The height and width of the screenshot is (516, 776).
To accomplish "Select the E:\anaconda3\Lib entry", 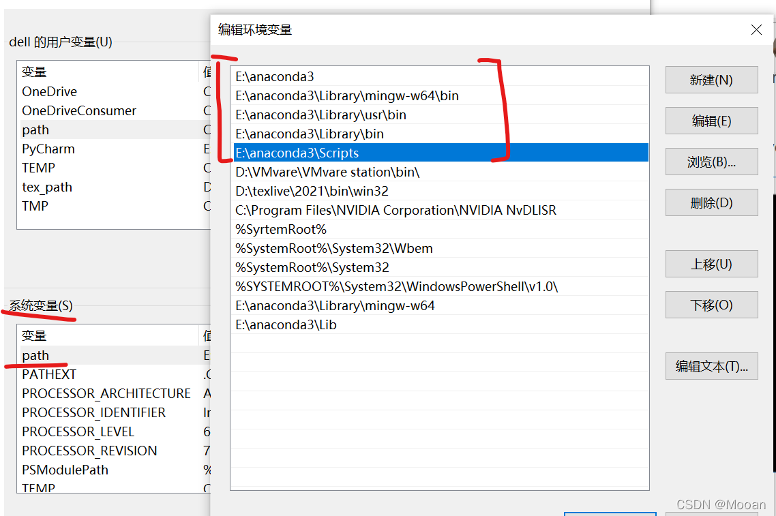I will click(440, 324).
